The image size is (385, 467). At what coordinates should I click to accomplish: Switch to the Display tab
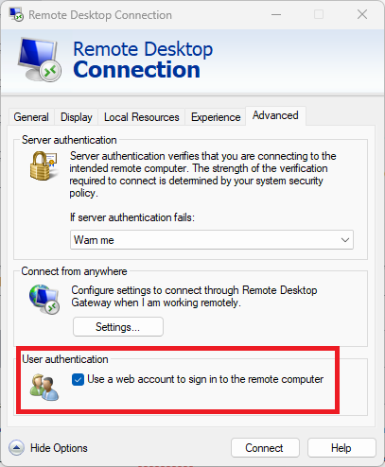pyautogui.click(x=77, y=117)
